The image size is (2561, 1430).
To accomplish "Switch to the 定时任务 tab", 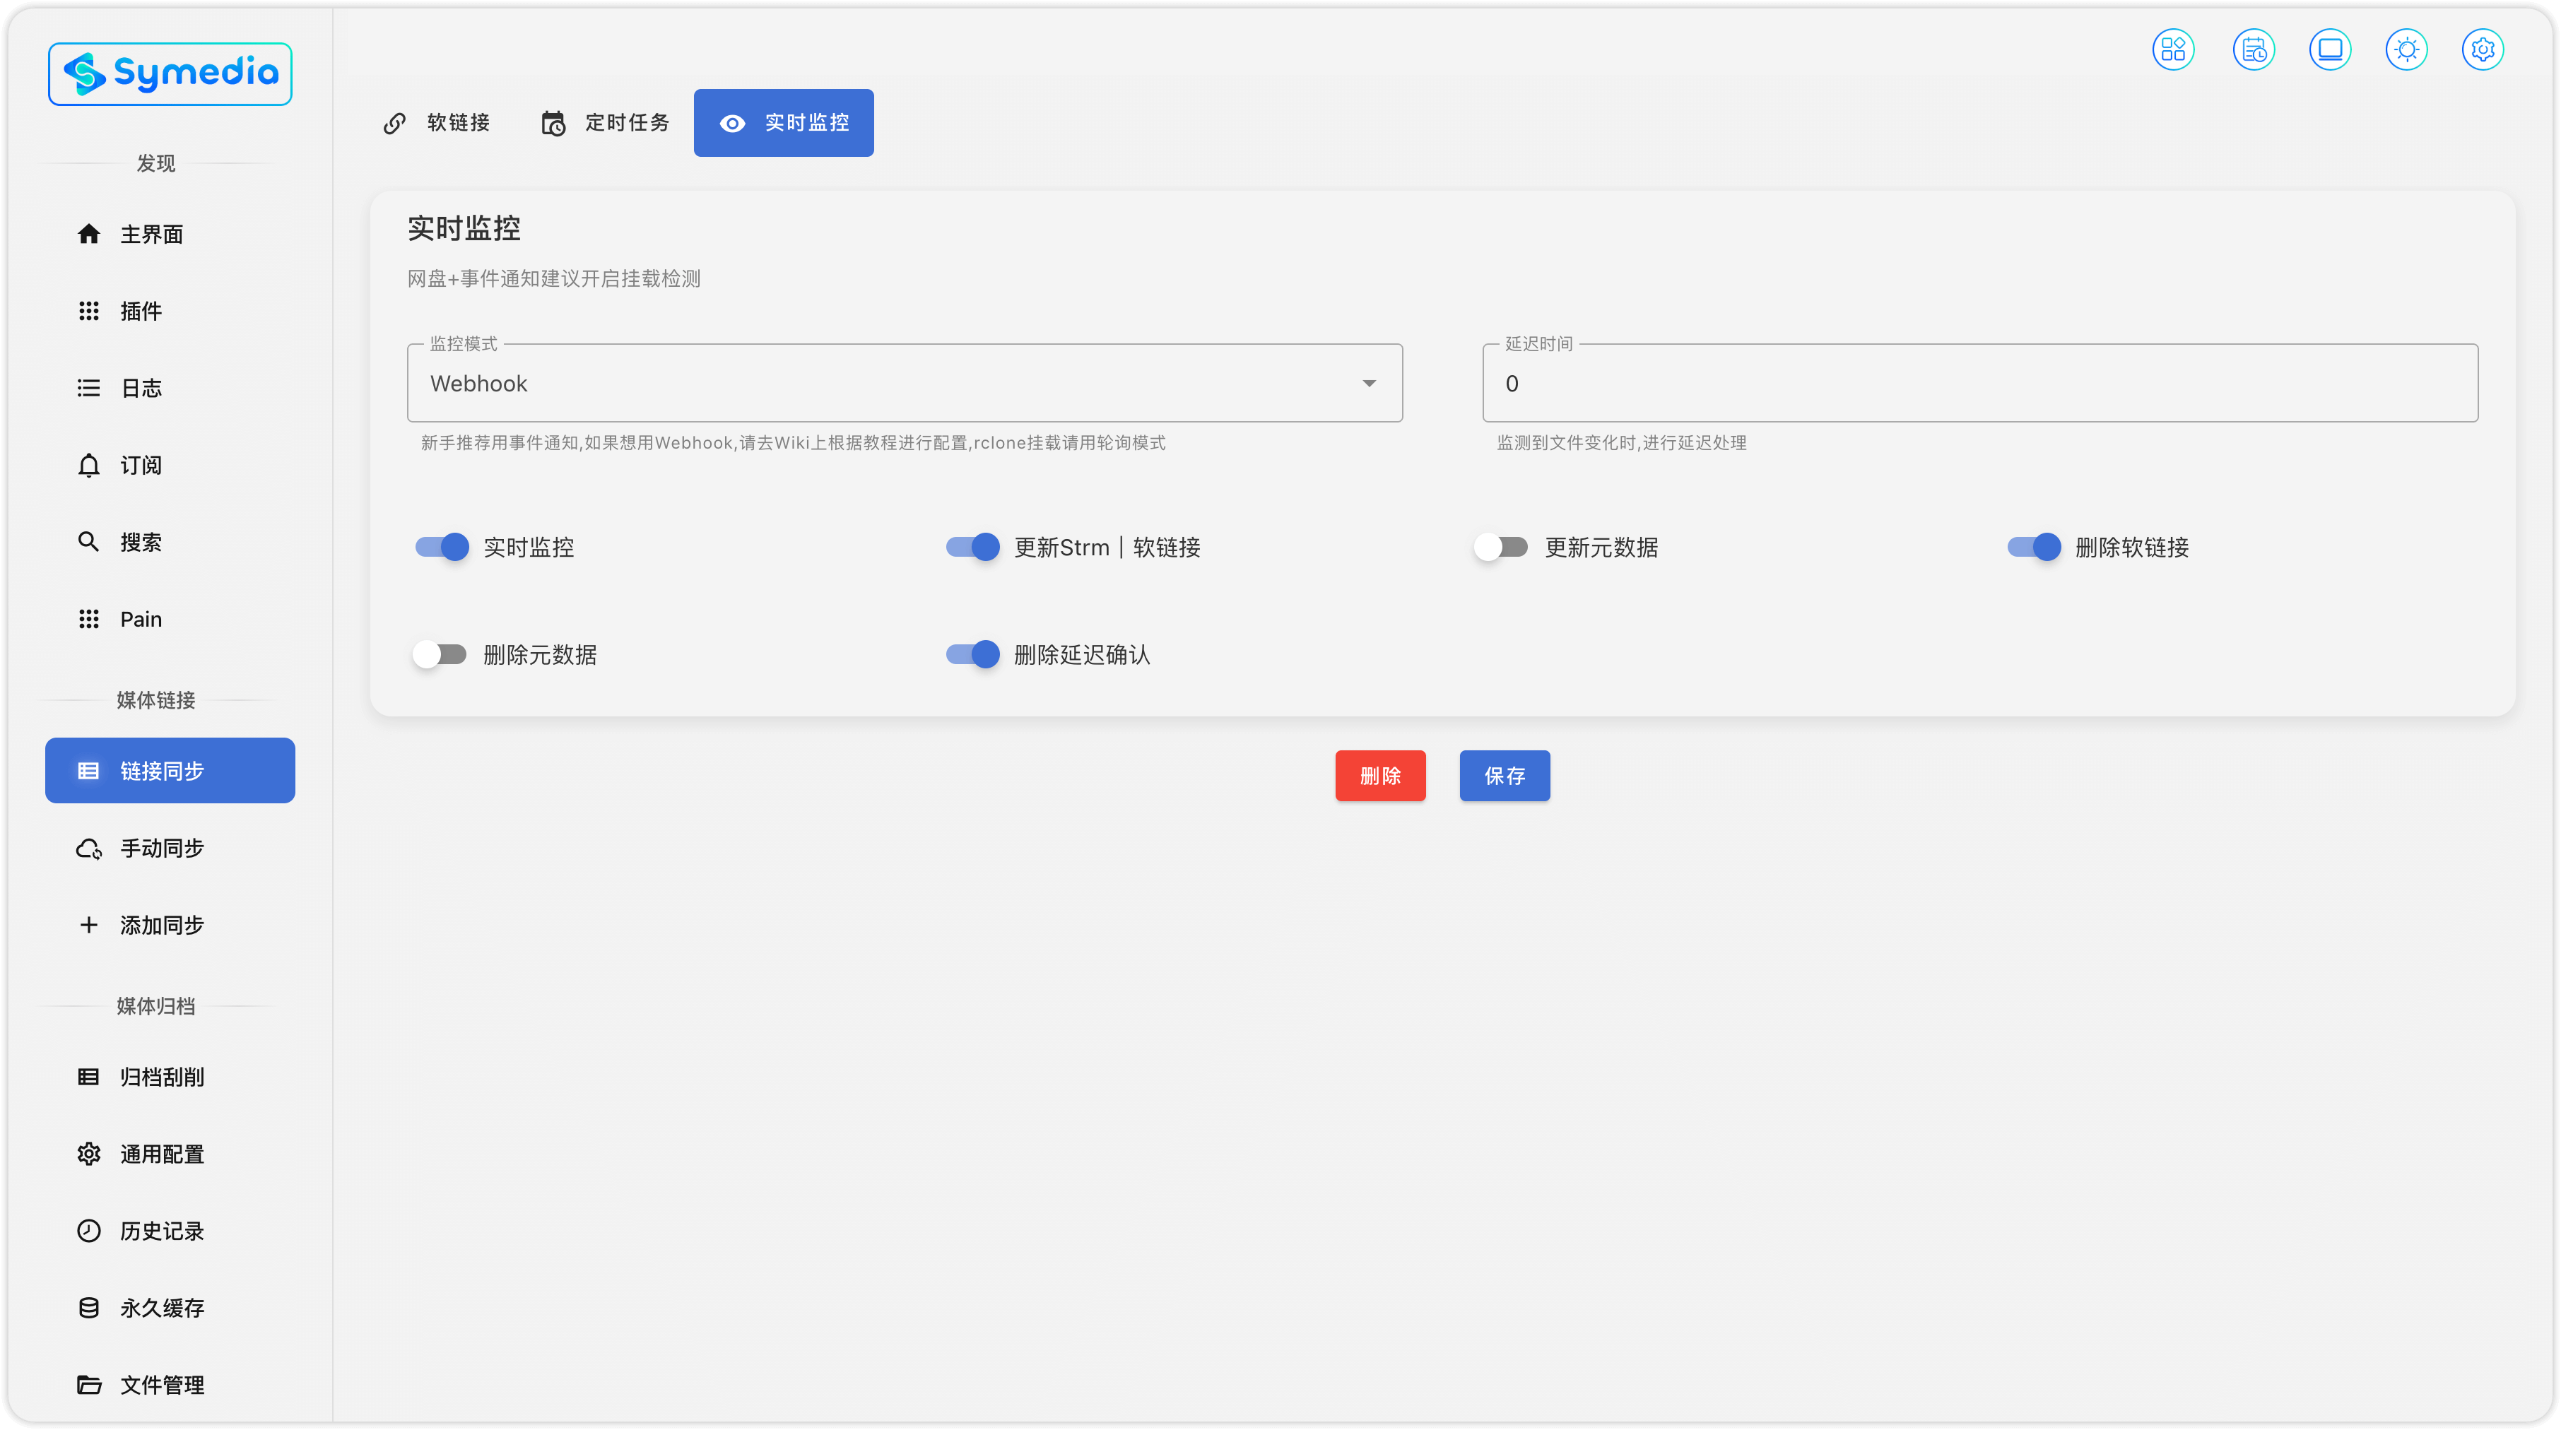I will tap(604, 122).
